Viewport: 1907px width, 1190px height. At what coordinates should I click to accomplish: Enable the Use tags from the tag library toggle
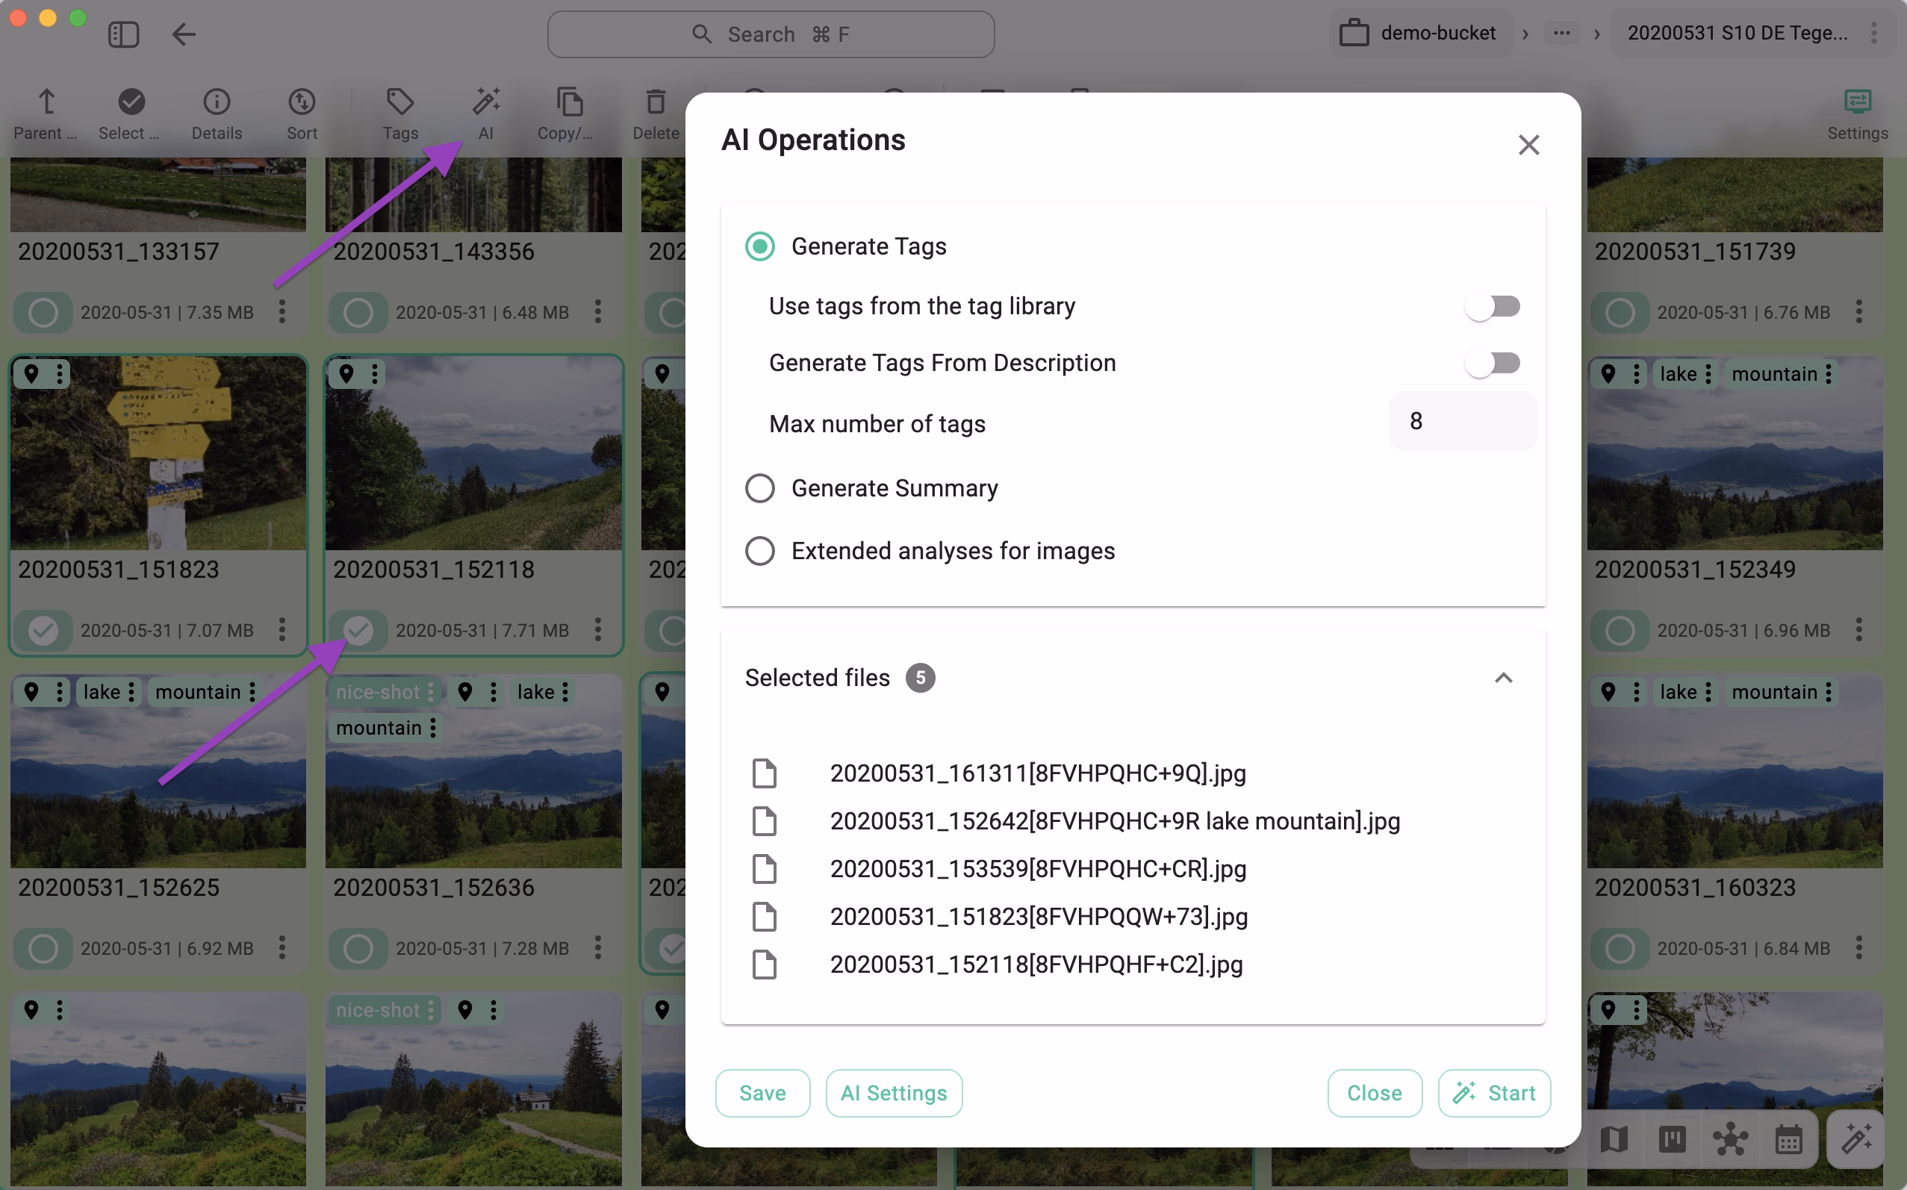click(1493, 306)
